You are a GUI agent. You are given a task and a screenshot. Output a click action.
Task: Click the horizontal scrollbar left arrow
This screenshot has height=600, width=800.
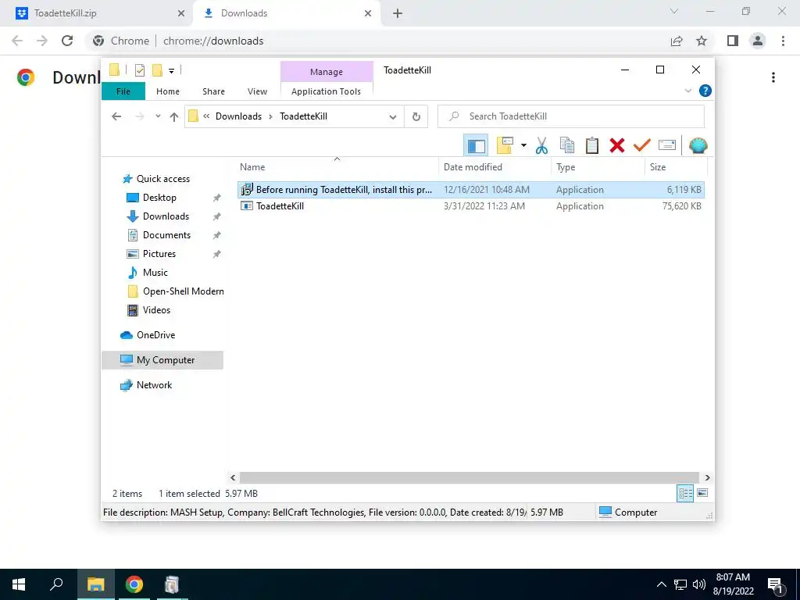(233, 478)
